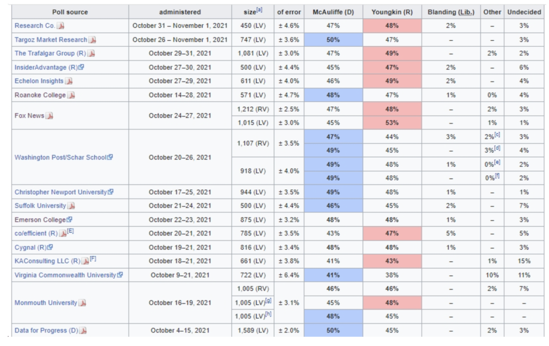Viewport: 549px width, 346px height.
Task: Click the Cygnal (R) poll link
Action: [31, 247]
